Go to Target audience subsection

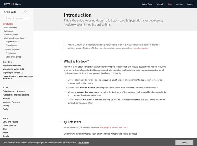tap(12, 42)
